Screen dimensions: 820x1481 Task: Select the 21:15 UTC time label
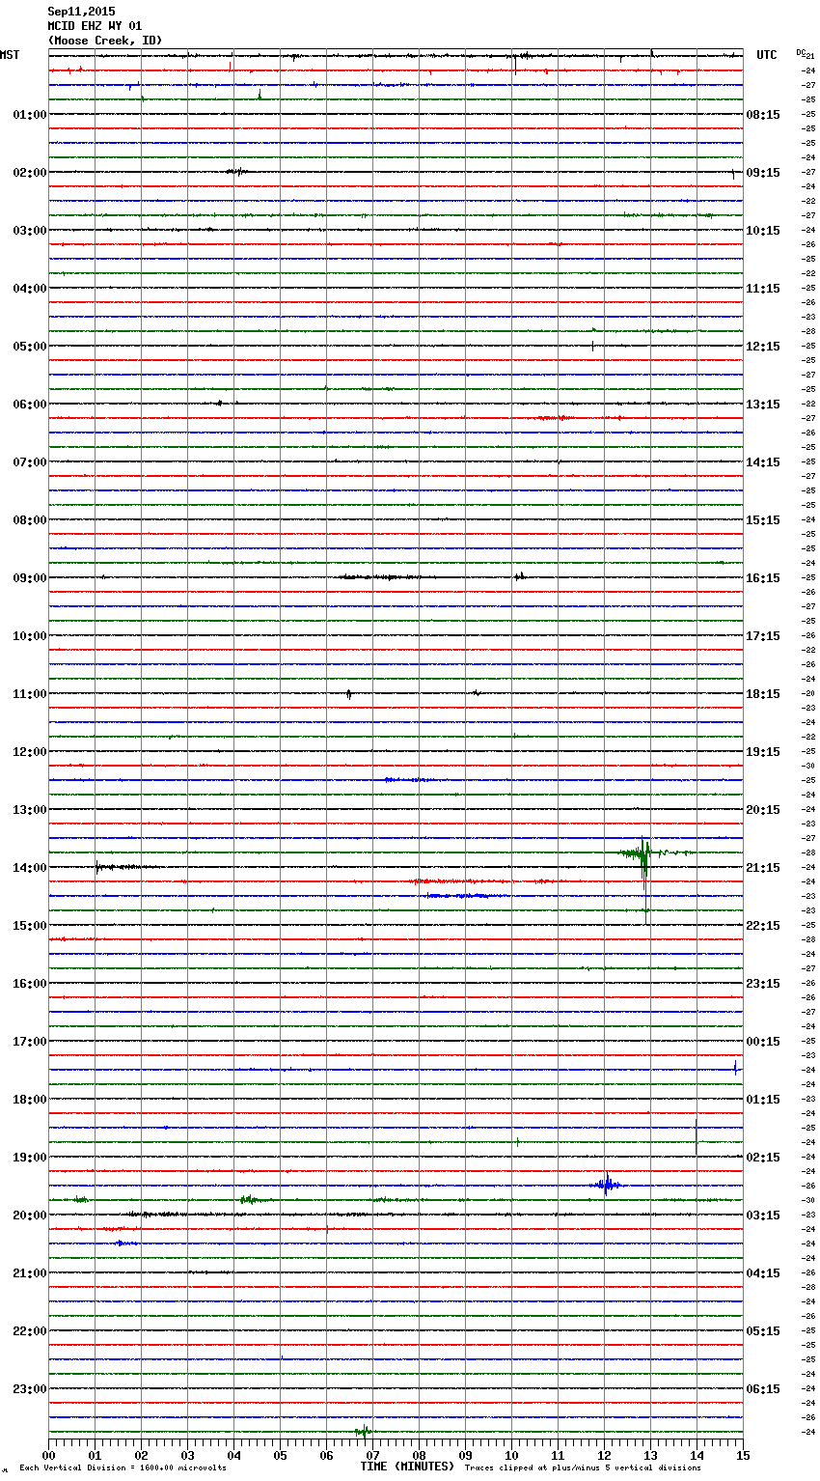coord(763,868)
